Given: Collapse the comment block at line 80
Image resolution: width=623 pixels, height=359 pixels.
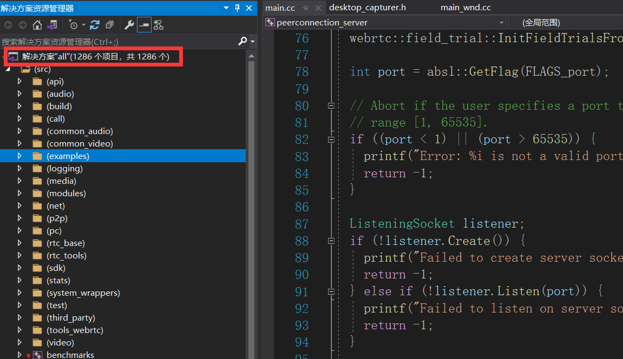Looking at the screenshot, I should pos(331,105).
